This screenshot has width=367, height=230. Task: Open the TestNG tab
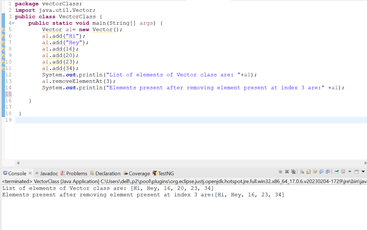166,173
